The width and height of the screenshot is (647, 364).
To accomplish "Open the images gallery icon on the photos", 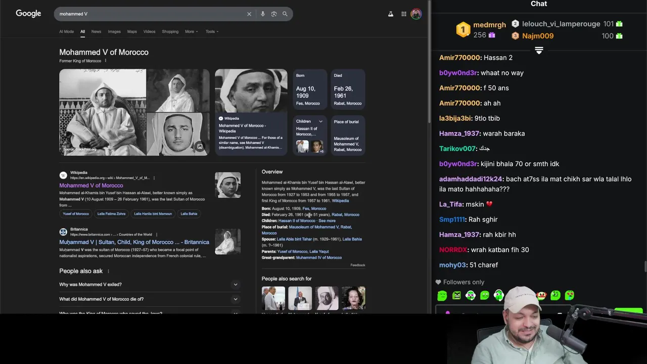I will pyautogui.click(x=200, y=147).
